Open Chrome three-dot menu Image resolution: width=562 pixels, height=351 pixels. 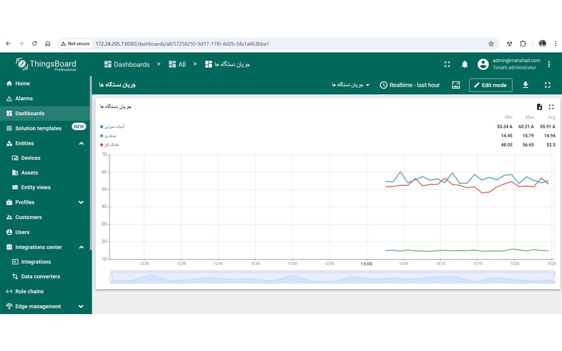tap(556, 44)
